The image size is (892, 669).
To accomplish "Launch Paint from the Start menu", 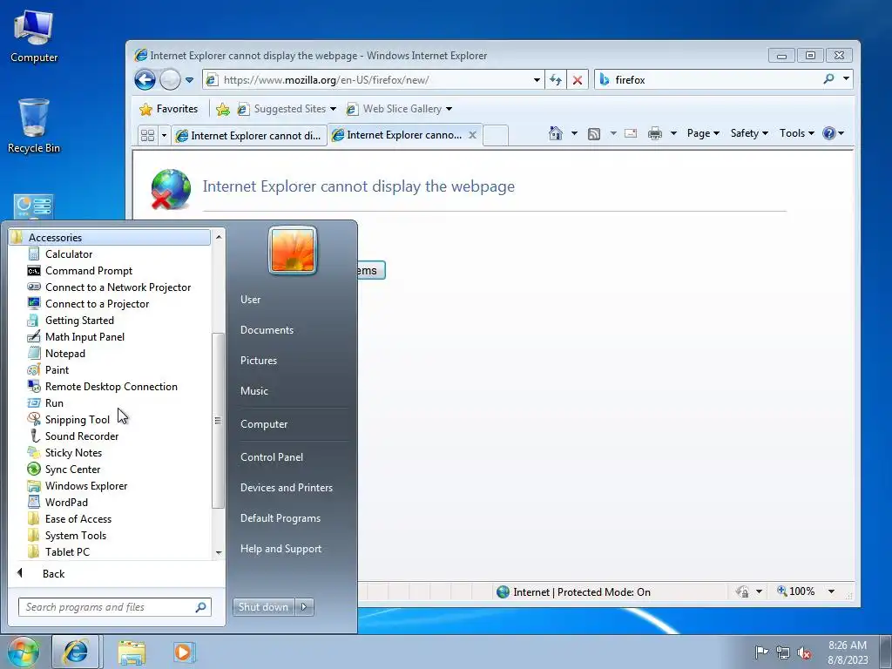I will [57, 369].
